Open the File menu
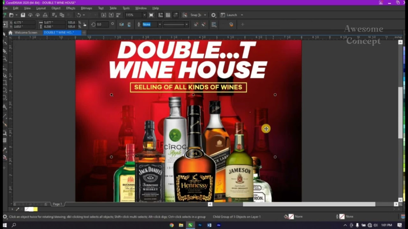The width and height of the screenshot is (408, 229). click(x=5, y=8)
